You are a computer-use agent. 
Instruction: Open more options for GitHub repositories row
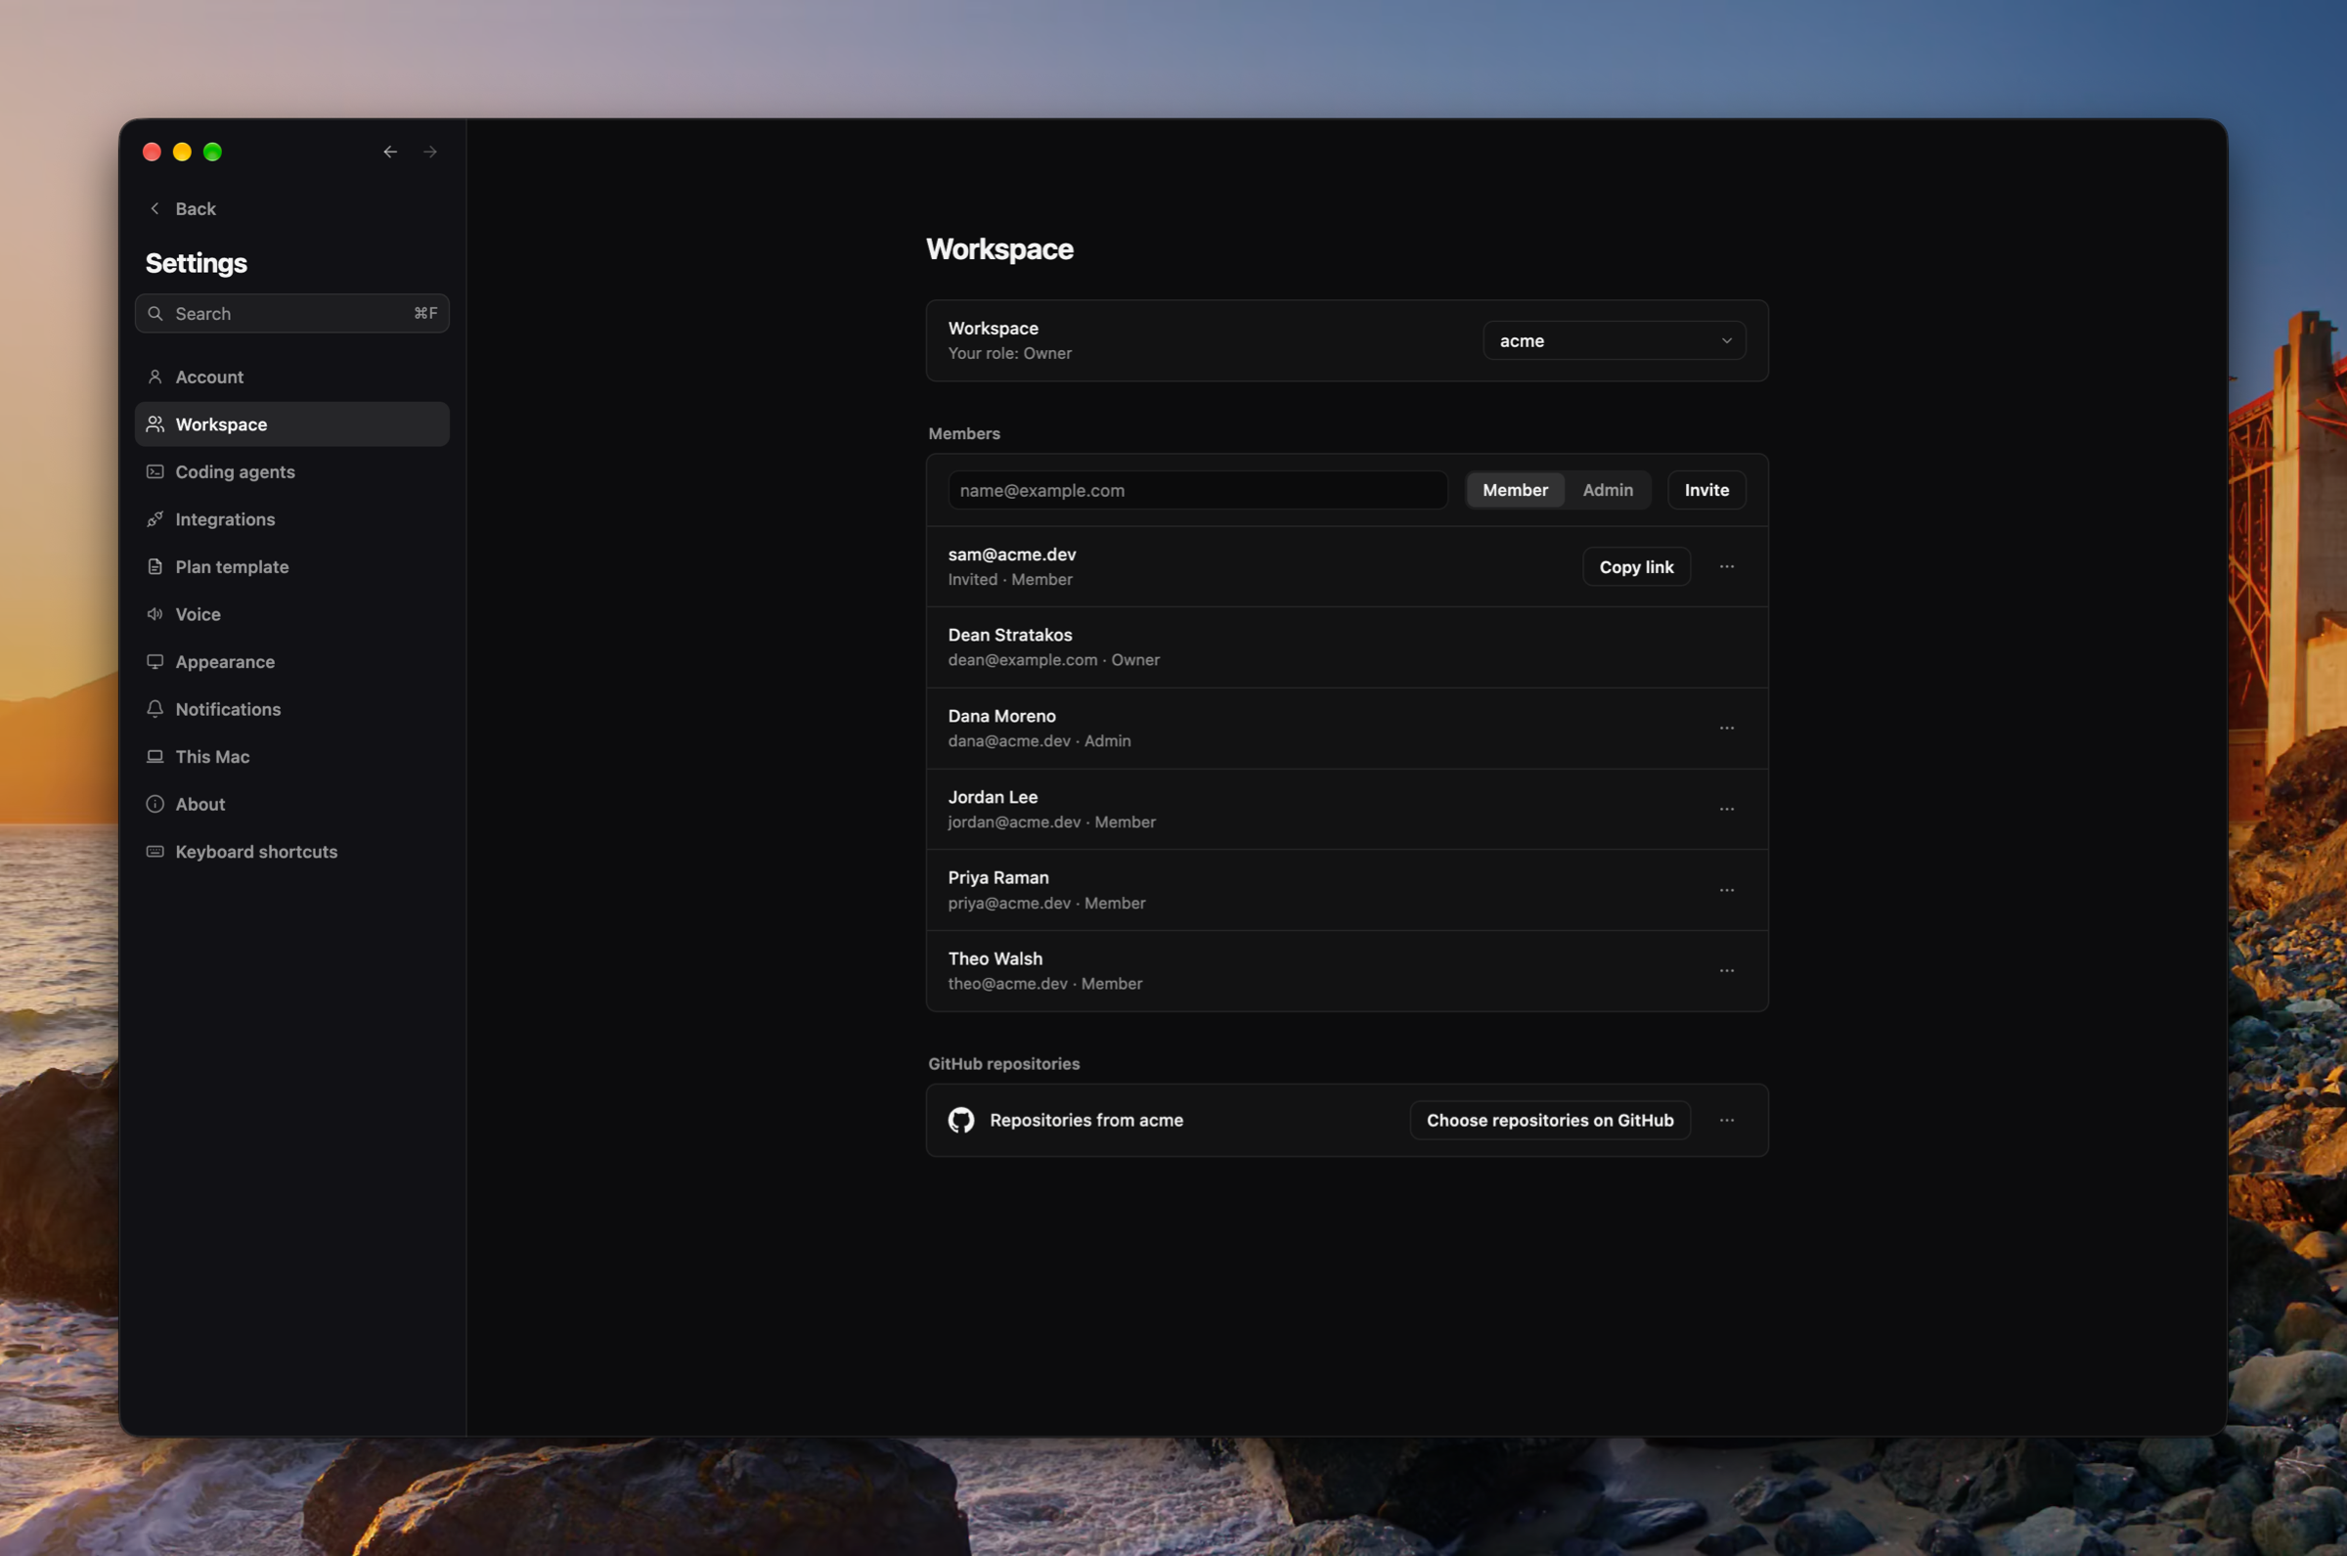1727,1121
